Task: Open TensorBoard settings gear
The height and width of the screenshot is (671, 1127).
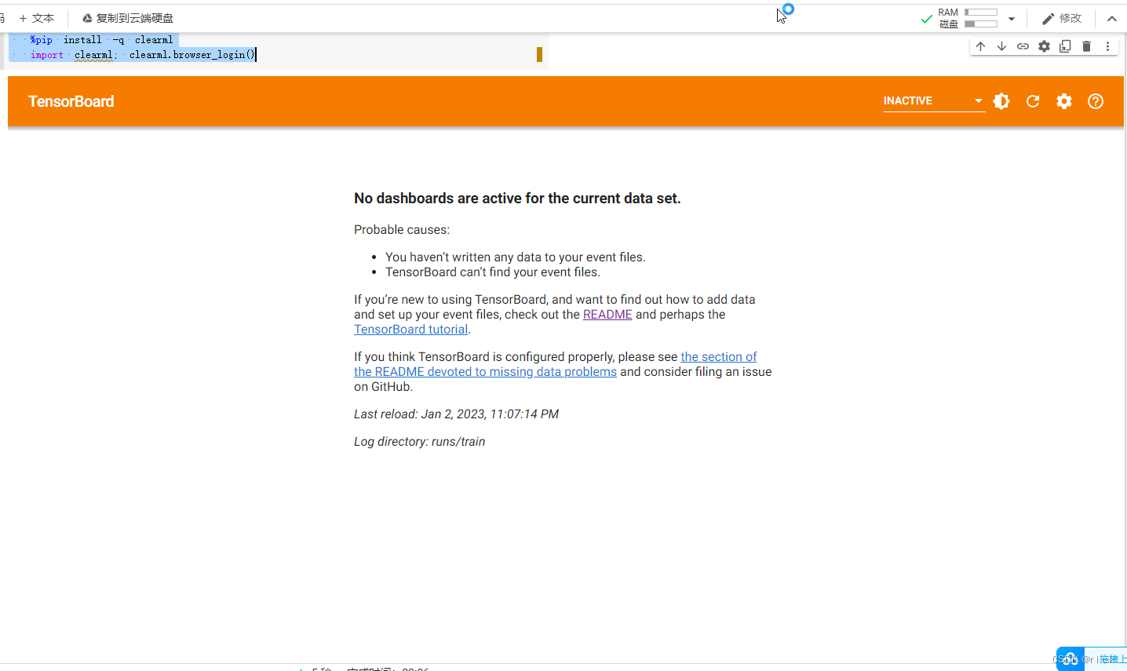Action: 1064,101
